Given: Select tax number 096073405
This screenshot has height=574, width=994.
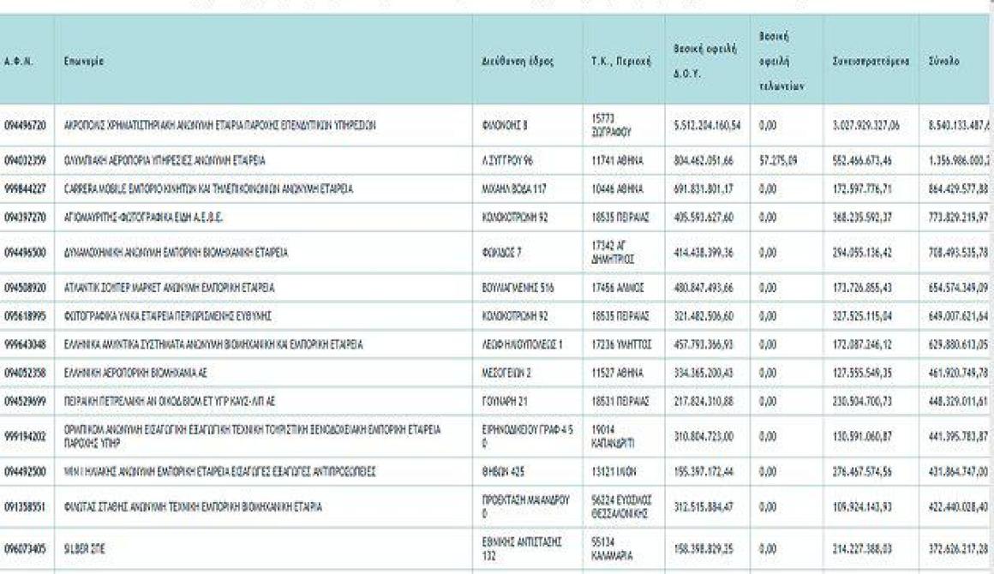Looking at the screenshot, I should (x=25, y=548).
